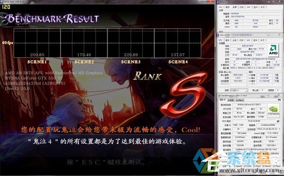Open the sensors tab in GPU-Z
Image resolution: width=284 pixels, height=176 pixels.
point(231,100)
